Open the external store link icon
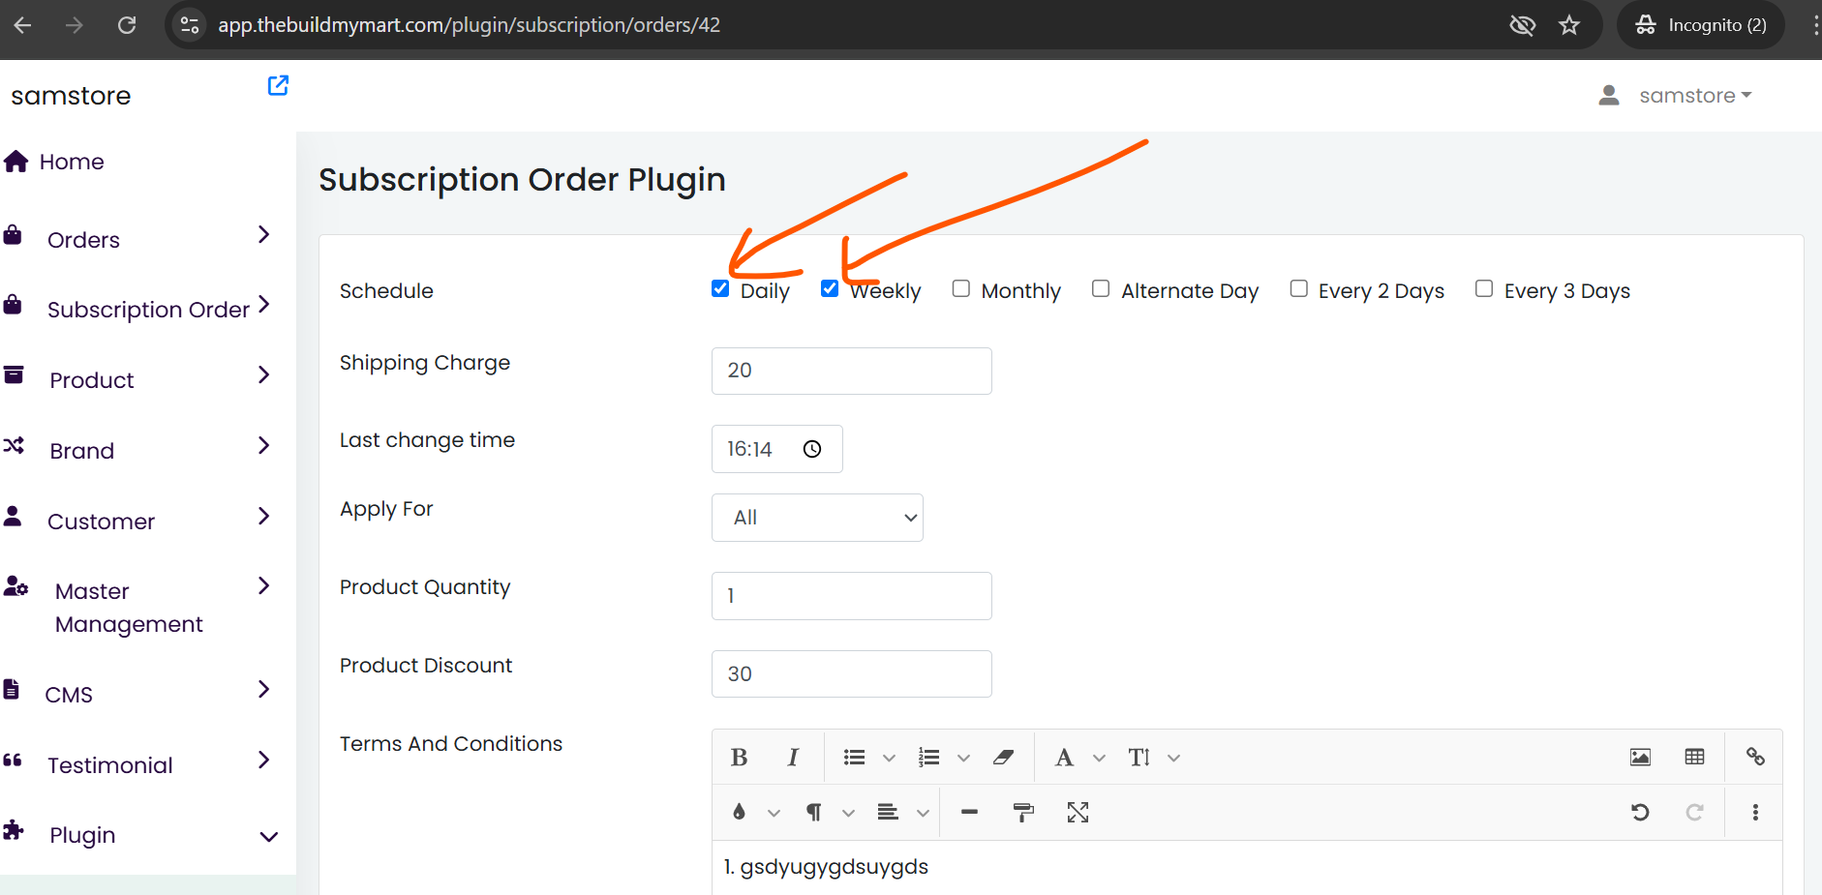 tap(278, 85)
